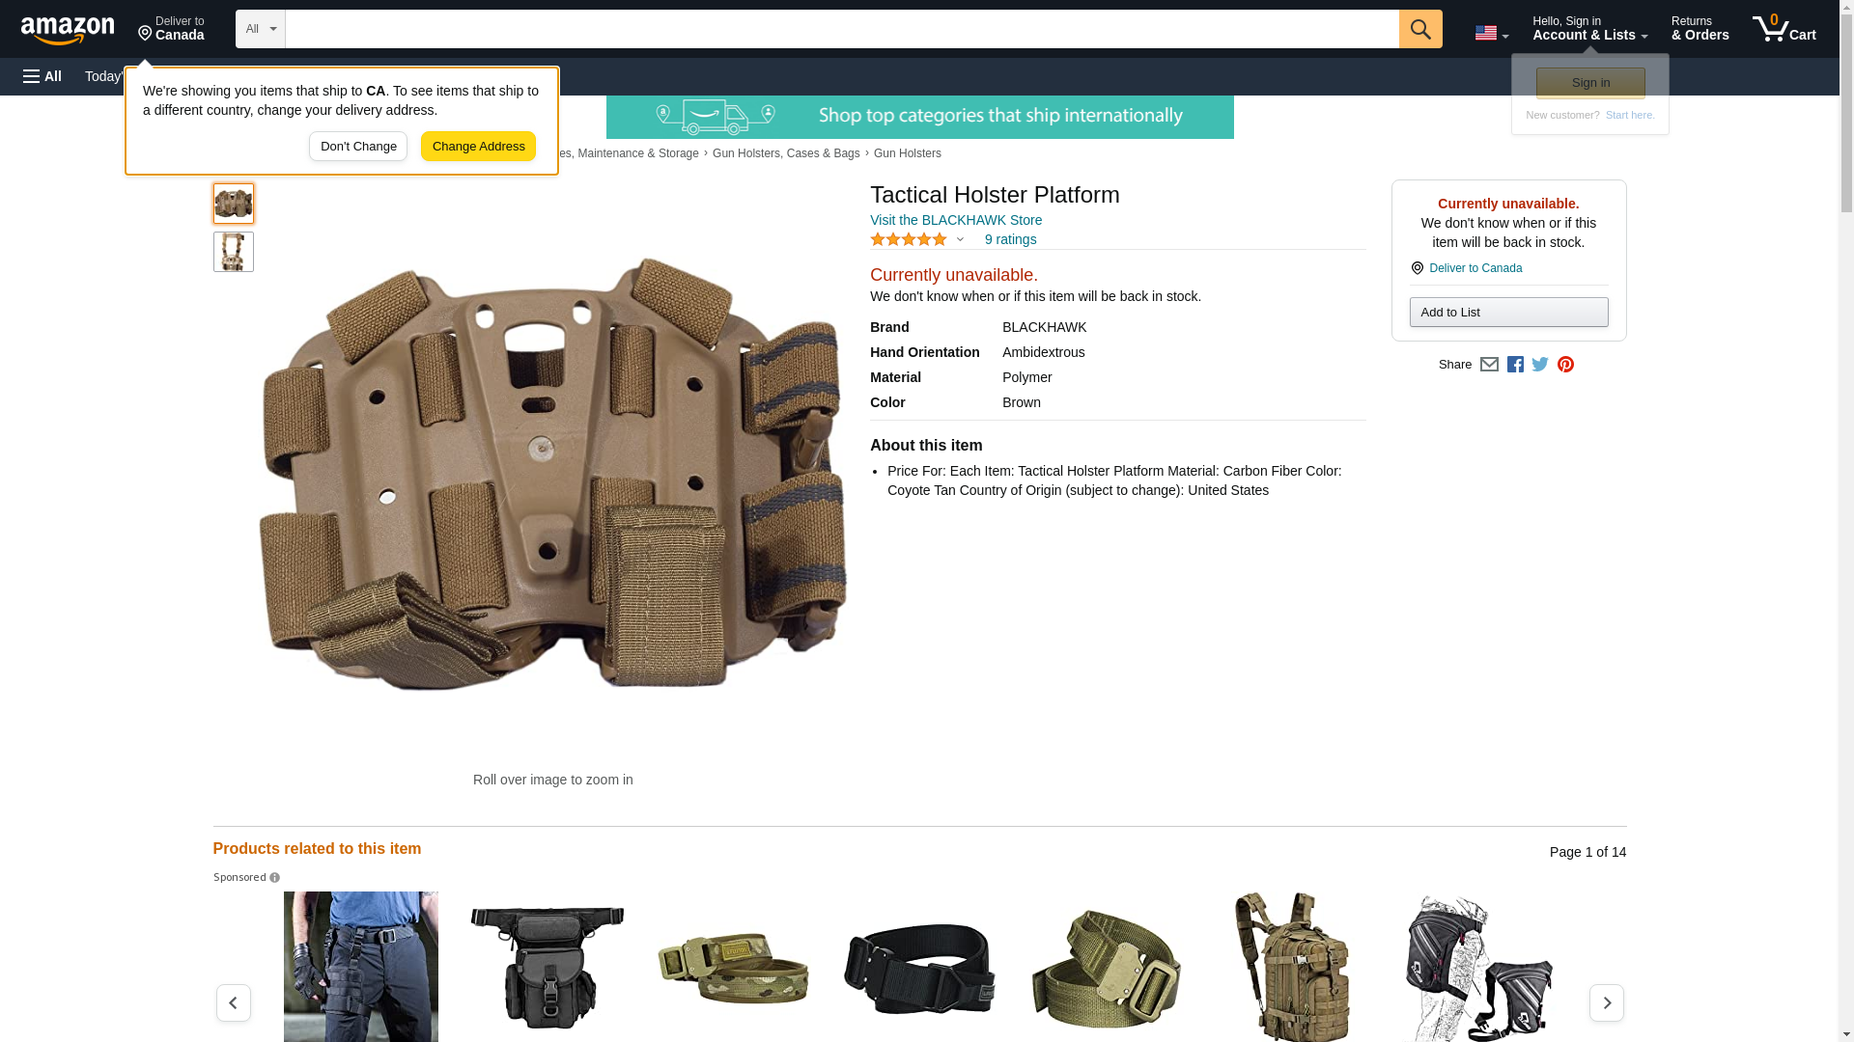
Task: Click the Change Address button
Action: (x=478, y=147)
